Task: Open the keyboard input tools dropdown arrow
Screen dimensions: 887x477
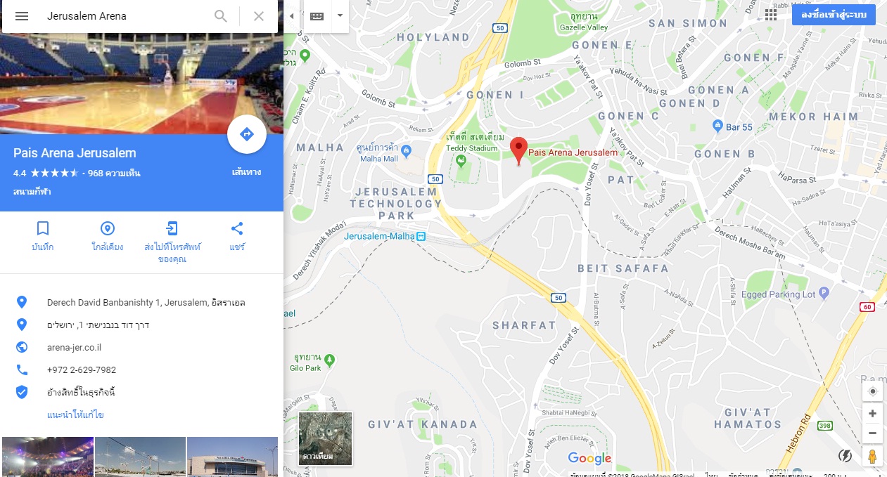Action: tap(340, 16)
